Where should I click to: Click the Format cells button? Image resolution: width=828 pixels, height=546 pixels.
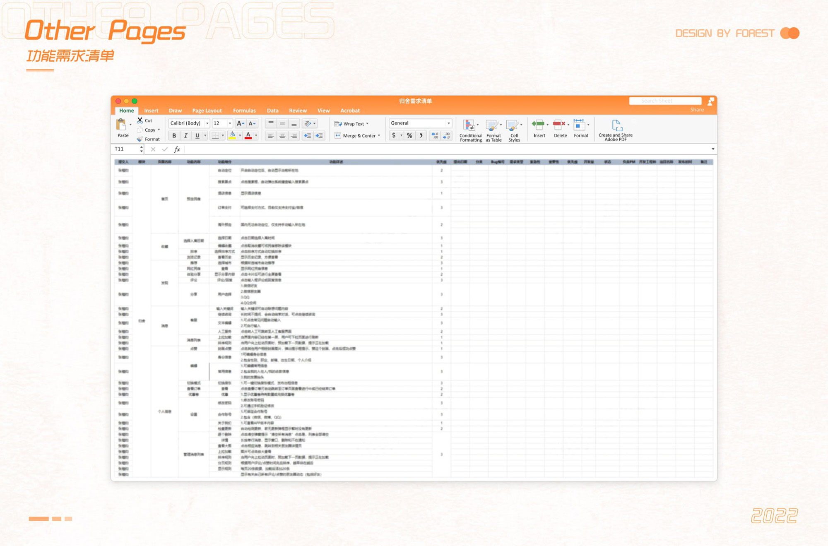(x=581, y=129)
